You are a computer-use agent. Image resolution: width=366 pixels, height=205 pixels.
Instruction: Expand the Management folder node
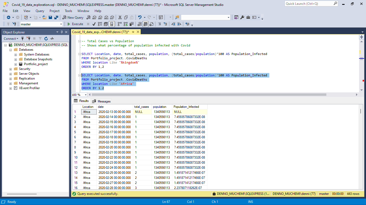(x=10, y=83)
